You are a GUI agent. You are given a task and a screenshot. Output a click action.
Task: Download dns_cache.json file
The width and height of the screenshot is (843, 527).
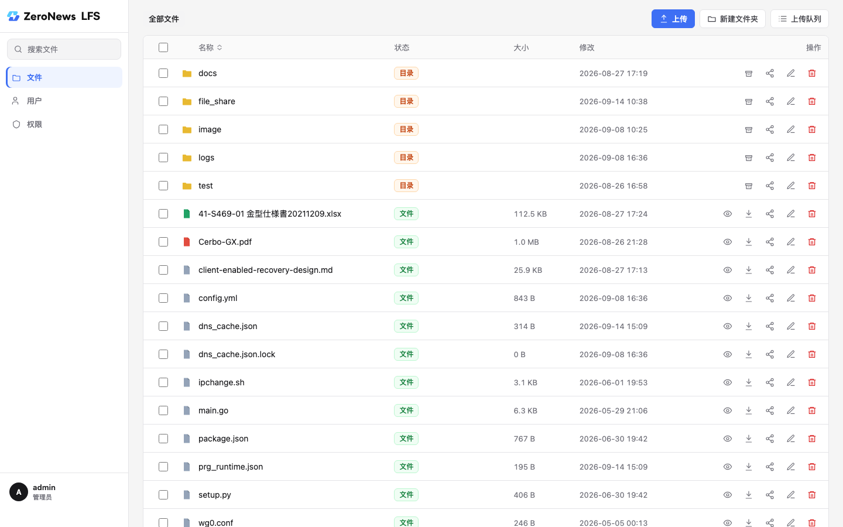749,326
